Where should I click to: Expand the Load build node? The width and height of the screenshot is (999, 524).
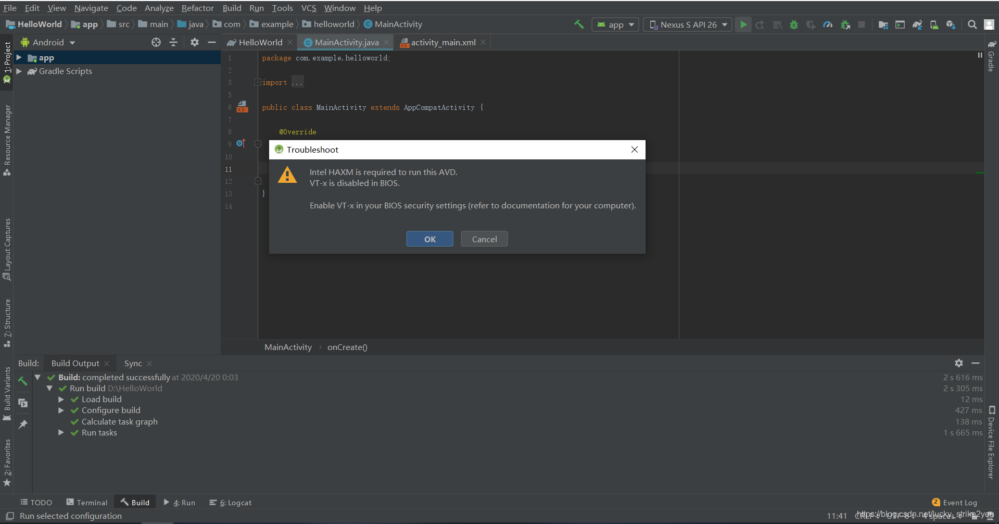tap(61, 400)
